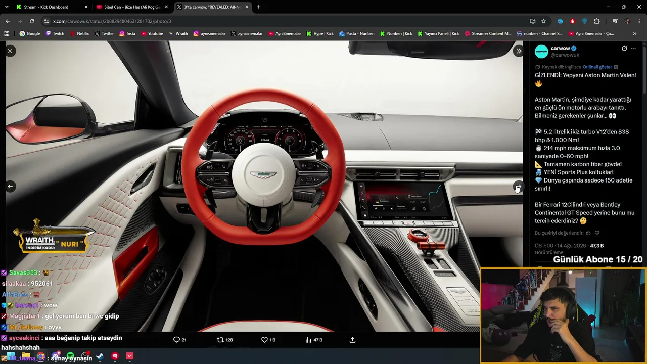Viewport: 647px width, 364px height.
Task: Expand hidden bookmarks with the double-chevron
Action: coord(635,34)
